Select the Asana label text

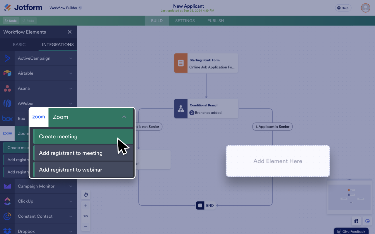[24, 88]
